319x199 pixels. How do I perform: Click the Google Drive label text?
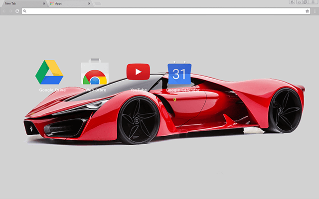tap(52, 90)
